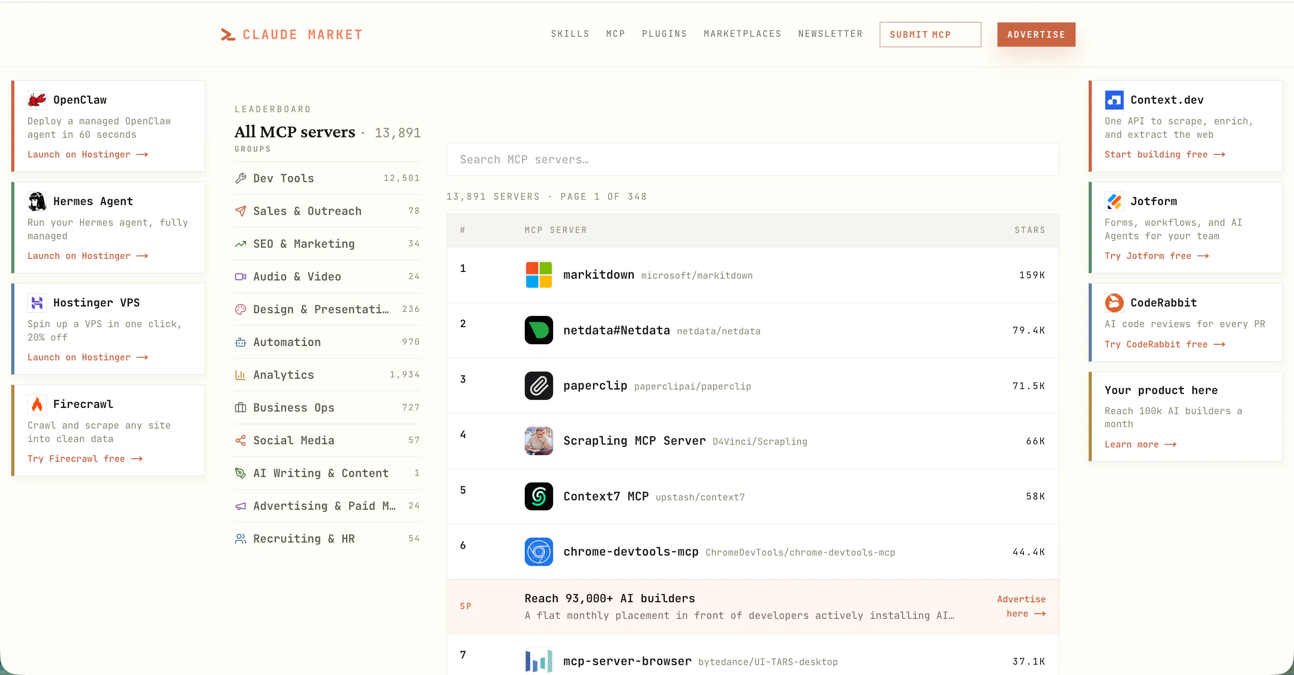The width and height of the screenshot is (1294, 675).
Task: Click the Advertising megaphone icon
Action: tap(241, 506)
